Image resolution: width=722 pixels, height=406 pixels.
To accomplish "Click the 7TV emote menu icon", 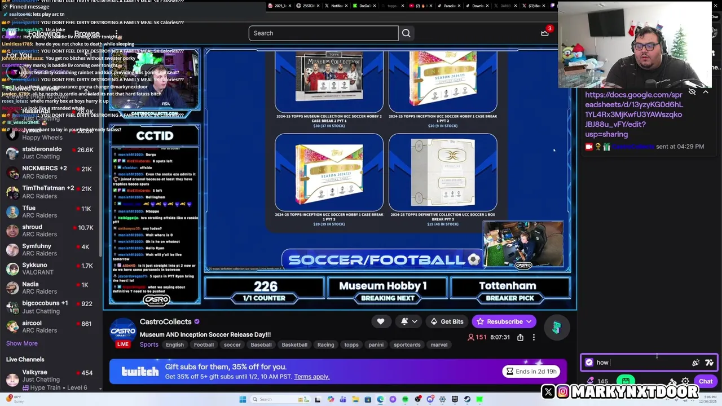I will click(709, 363).
